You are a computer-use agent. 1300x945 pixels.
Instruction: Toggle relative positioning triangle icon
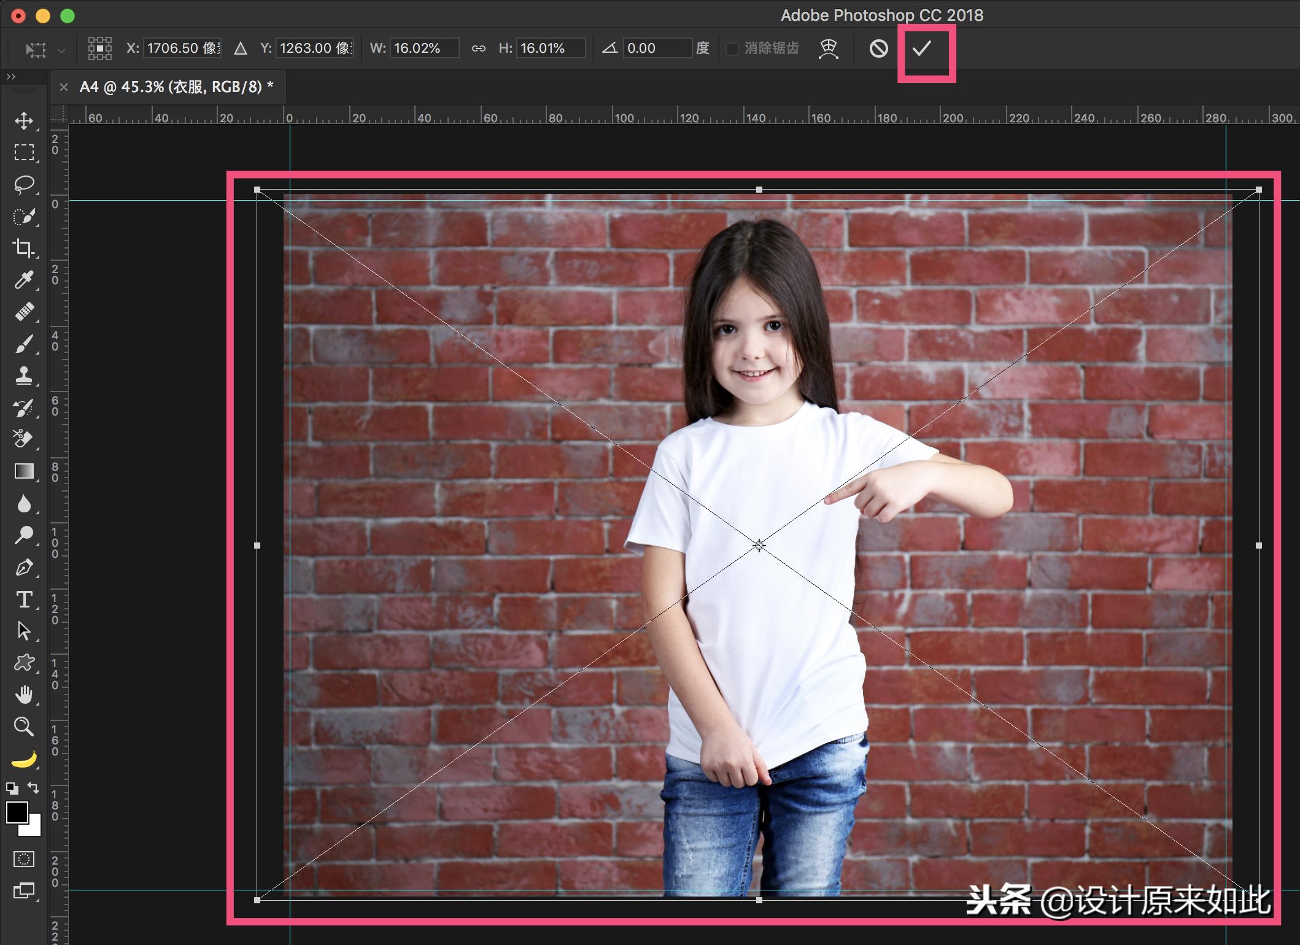(240, 48)
